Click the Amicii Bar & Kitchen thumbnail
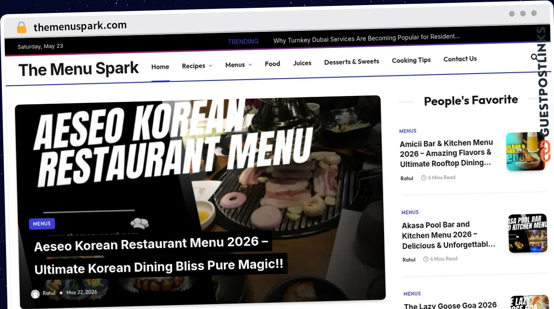554x309 pixels. [x=525, y=152]
